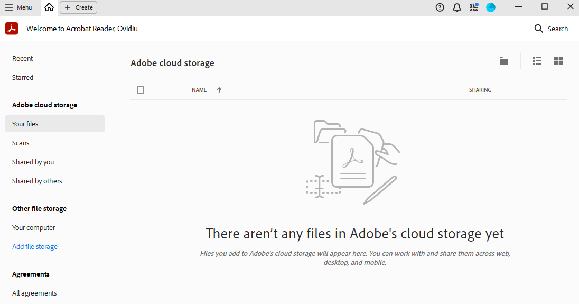Click Search in the header
The height and width of the screenshot is (304, 579).
(x=551, y=29)
